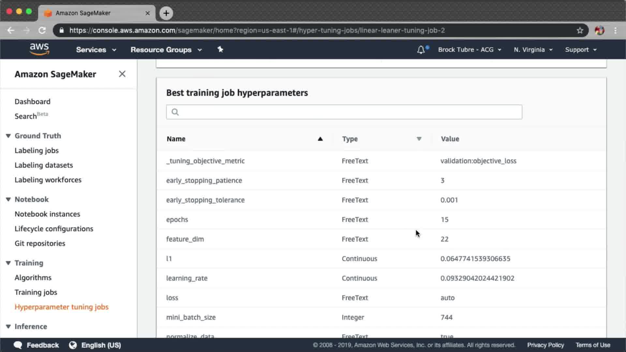Open the Resource Groups menu
Viewport: 626px width, 352px height.
click(x=166, y=50)
